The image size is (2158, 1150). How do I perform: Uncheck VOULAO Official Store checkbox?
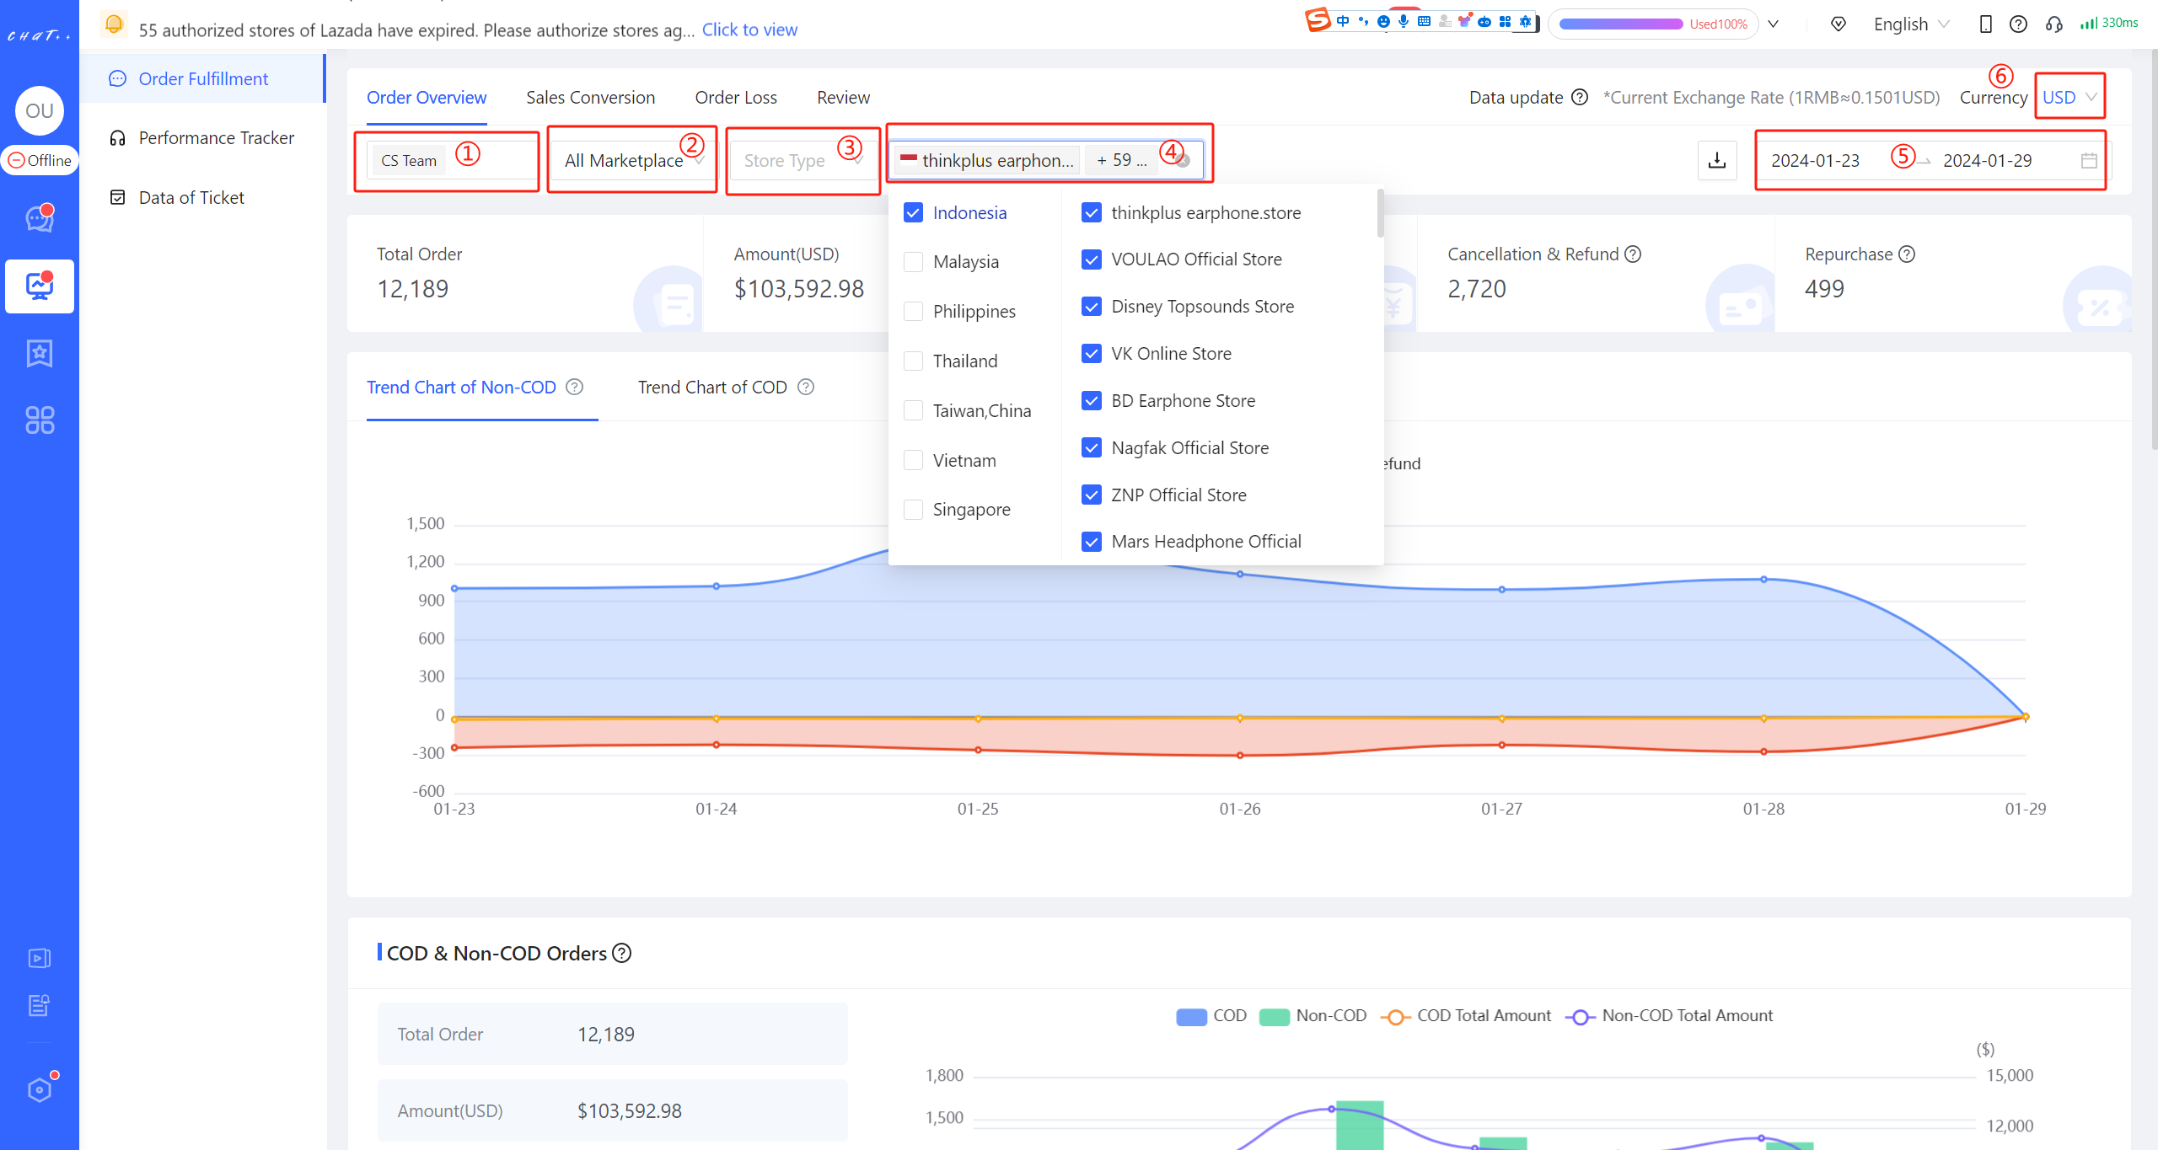coord(1092,259)
